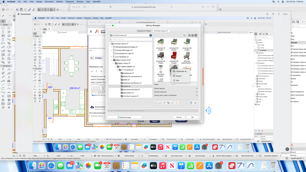
Task: Open Spotlight search in the top macOS menu bar
Action: pyautogui.click(x=278, y=2)
